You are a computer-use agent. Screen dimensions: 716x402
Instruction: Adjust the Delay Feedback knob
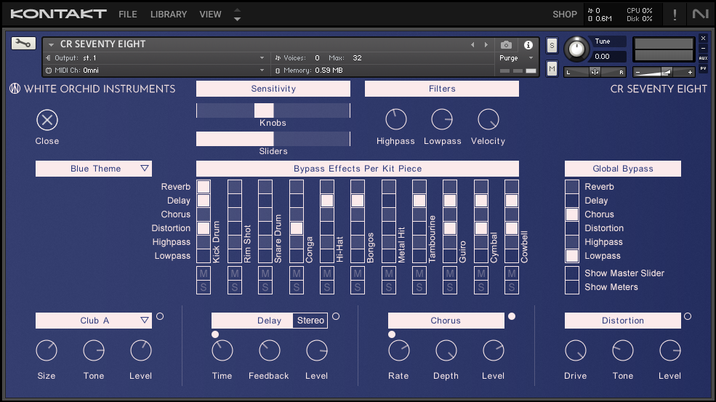coord(270,351)
